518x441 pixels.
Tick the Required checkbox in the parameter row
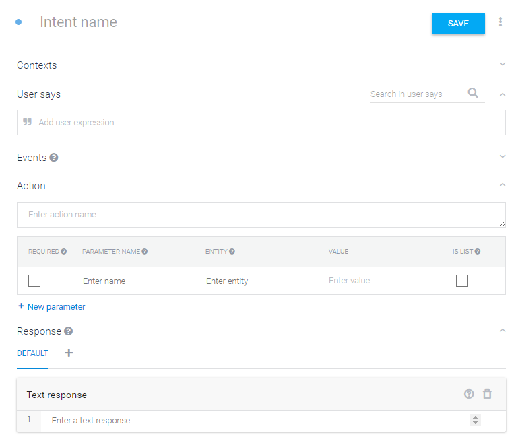34,281
